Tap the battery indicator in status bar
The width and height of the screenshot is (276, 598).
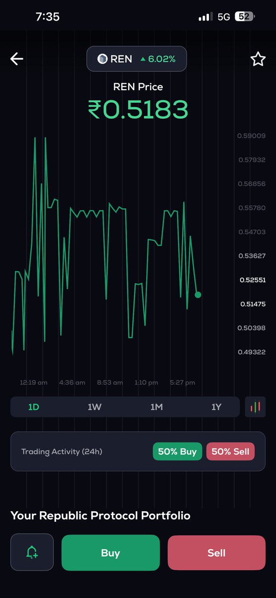pyautogui.click(x=245, y=16)
